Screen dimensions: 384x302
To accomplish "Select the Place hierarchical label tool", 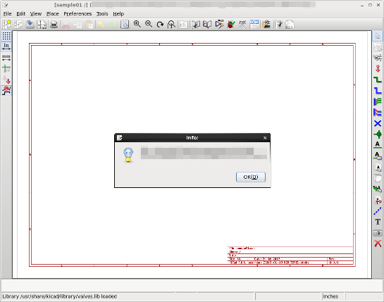I will (x=378, y=168).
